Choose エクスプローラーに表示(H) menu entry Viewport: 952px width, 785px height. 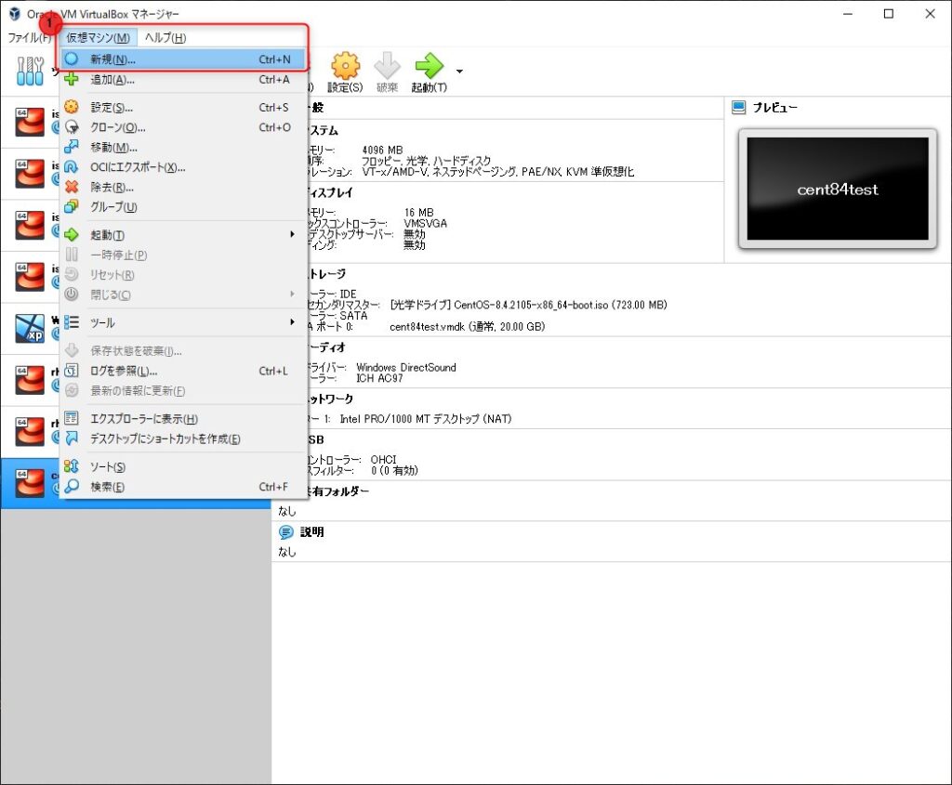tap(182, 419)
